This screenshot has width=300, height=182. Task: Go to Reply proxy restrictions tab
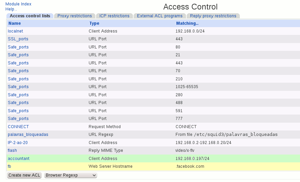(x=213, y=16)
